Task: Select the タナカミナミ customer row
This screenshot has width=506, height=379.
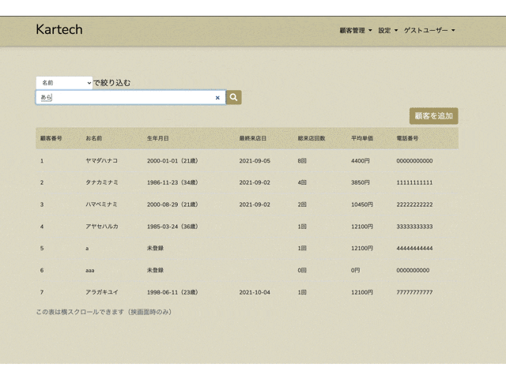Action: [x=247, y=182]
